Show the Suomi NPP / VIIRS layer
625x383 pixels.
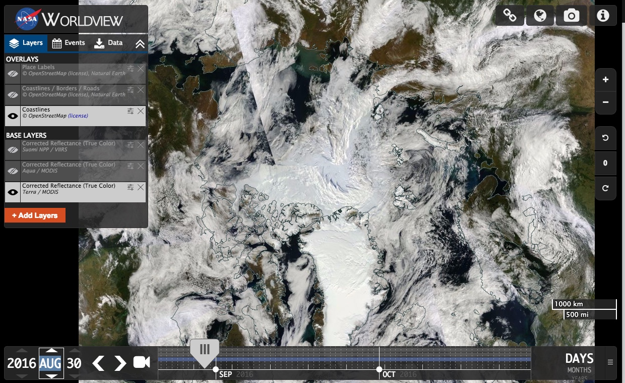tap(13, 150)
